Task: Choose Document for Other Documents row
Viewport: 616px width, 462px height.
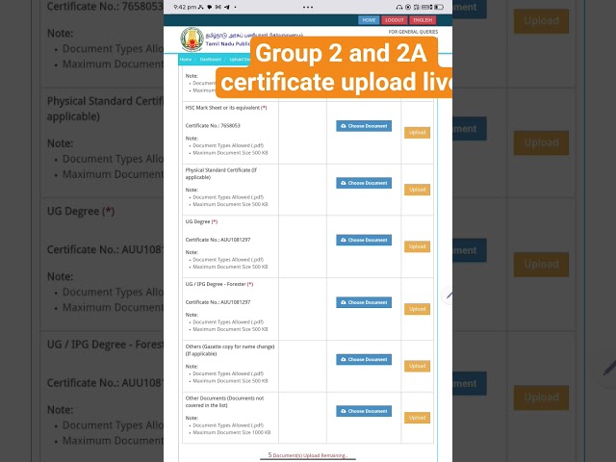Action: tap(364, 411)
